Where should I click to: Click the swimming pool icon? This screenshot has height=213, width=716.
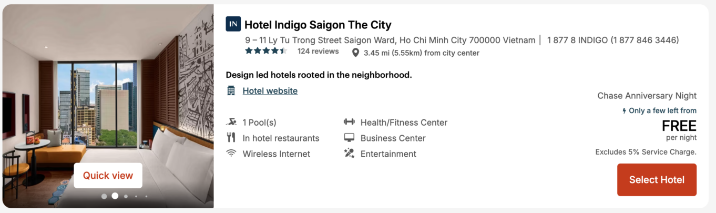click(x=231, y=123)
